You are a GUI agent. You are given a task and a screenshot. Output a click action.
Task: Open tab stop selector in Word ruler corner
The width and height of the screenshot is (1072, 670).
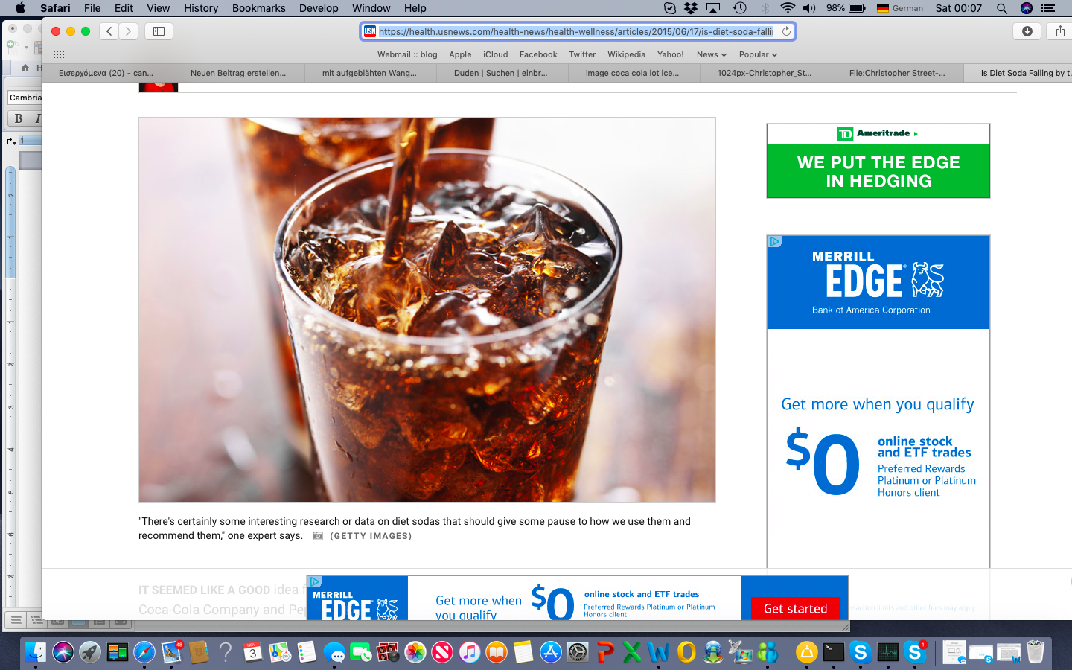pyautogui.click(x=11, y=141)
